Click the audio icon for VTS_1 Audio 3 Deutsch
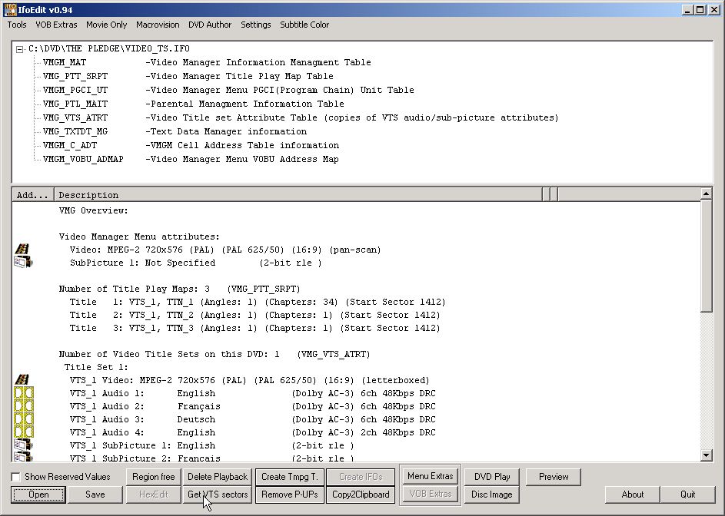The image size is (725, 516). click(x=24, y=419)
